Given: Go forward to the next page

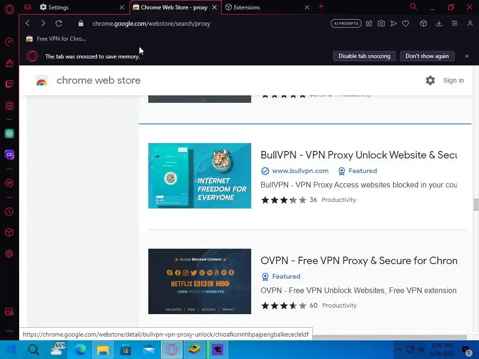Looking at the screenshot, I should (43, 23).
